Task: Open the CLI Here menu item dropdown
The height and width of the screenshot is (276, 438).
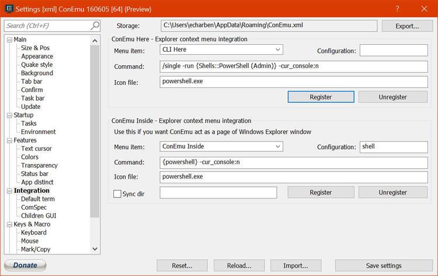Action: pos(277,49)
